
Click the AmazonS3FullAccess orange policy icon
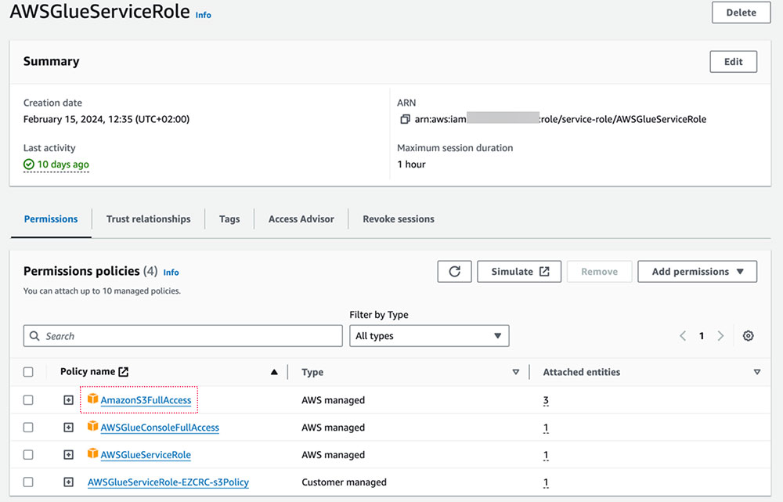(x=92, y=399)
